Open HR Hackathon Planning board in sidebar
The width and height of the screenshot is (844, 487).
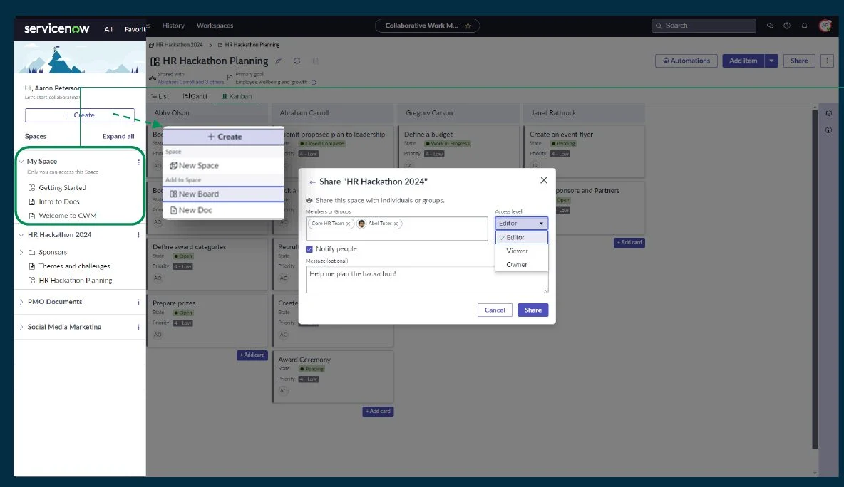click(x=76, y=280)
